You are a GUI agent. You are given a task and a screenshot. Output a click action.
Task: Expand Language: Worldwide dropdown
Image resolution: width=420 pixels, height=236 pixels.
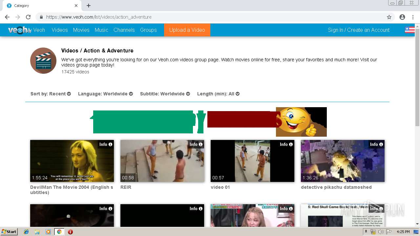point(105,94)
